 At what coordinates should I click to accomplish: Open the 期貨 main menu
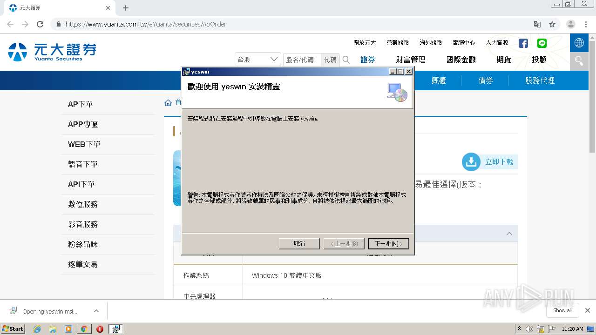[504, 60]
